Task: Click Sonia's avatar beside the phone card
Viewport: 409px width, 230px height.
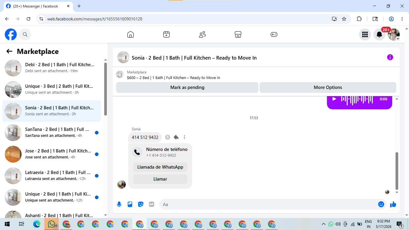Action: pyautogui.click(x=122, y=184)
